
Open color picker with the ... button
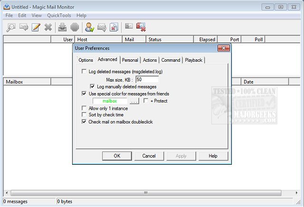point(134,101)
